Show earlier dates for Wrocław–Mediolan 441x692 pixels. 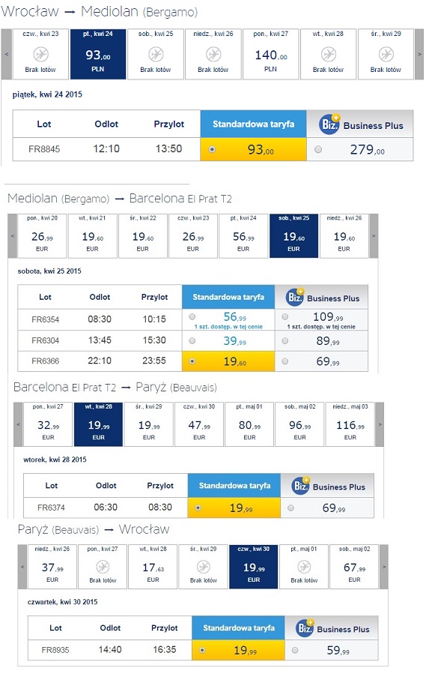point(7,54)
